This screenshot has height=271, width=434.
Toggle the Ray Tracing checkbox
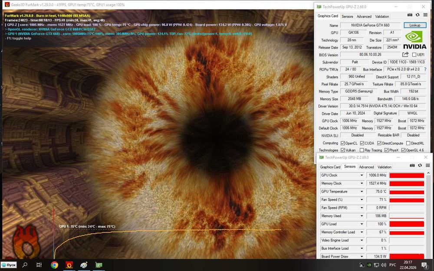point(362,150)
